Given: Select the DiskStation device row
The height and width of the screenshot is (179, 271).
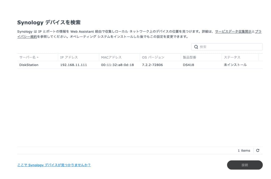Looking at the screenshot, I should (100, 65).
